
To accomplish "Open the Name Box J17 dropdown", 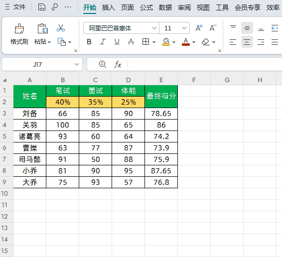I will coord(77,64).
